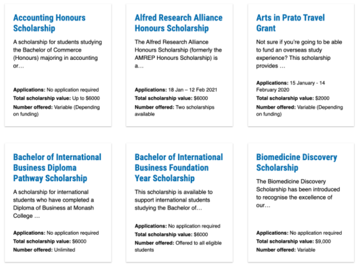Open Alfred Research Alliance Honours Scholarship

[x=178, y=23]
